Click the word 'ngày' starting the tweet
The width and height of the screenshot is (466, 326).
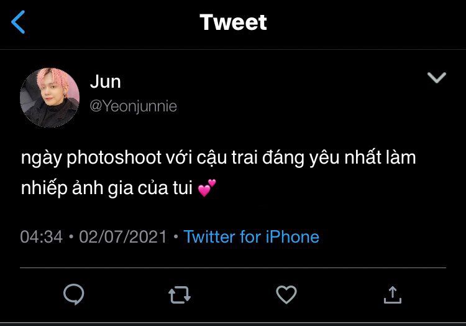pos(41,157)
